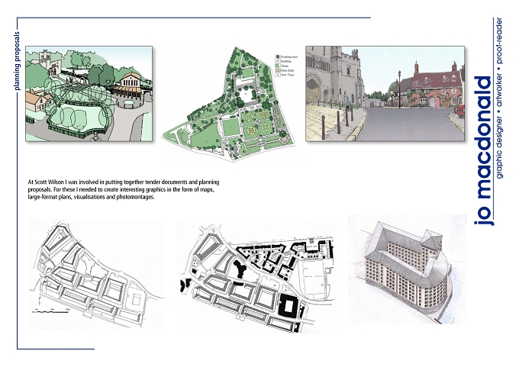The image size is (519, 367).
Task: Open the black-and-white figure-ground site plan
Action: coord(256,278)
